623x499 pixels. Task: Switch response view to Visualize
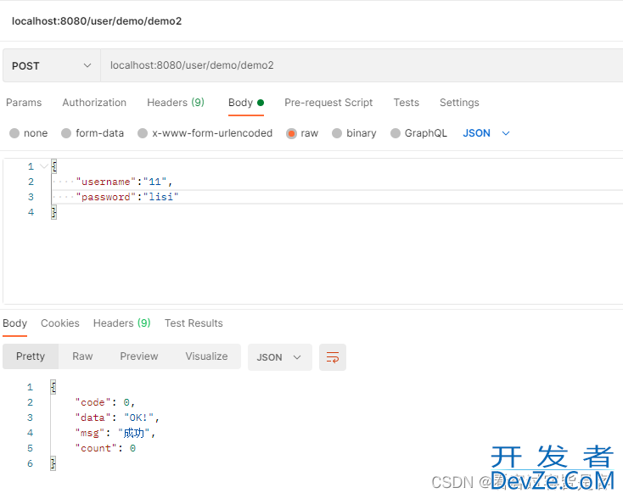click(206, 356)
